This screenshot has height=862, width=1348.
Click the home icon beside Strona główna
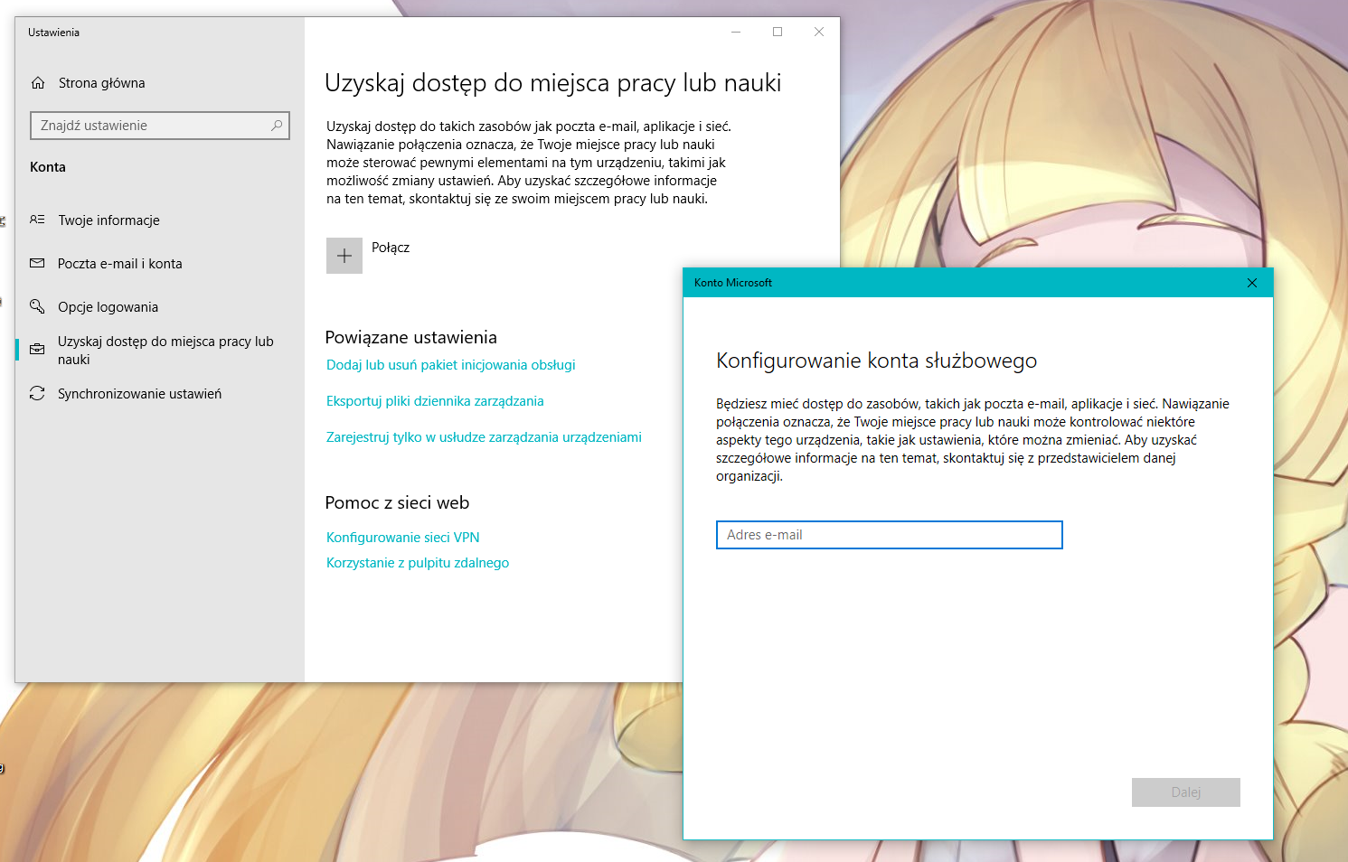pyautogui.click(x=38, y=83)
